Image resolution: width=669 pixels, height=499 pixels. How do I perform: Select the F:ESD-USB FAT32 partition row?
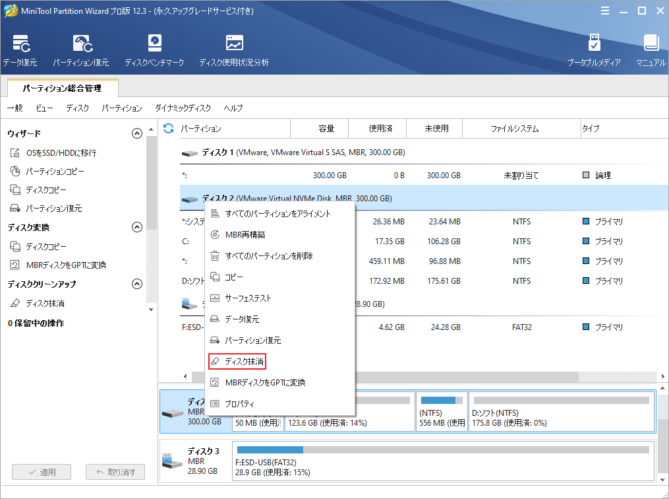tap(424, 327)
